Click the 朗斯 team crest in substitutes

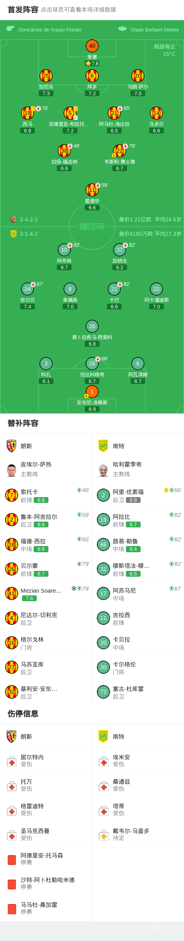pyautogui.click(x=12, y=446)
